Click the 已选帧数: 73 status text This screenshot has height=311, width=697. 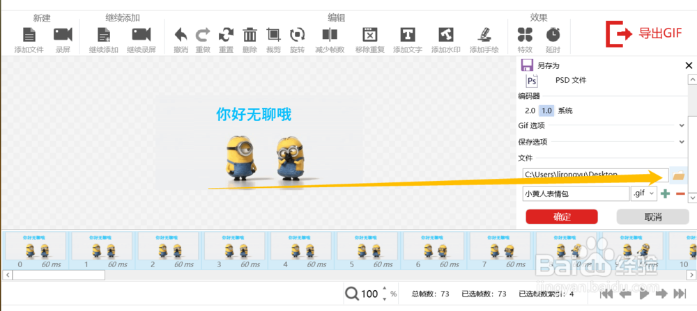[x=484, y=294]
